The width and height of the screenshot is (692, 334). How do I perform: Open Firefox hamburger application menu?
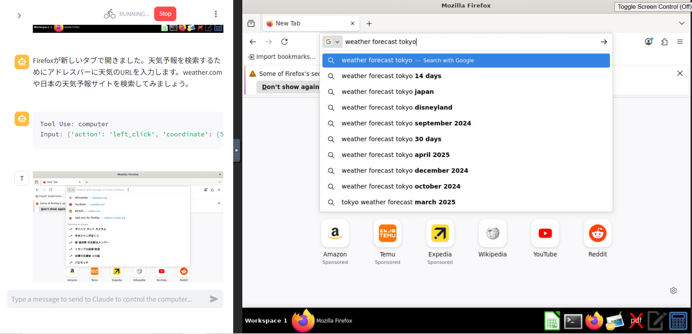[680, 42]
